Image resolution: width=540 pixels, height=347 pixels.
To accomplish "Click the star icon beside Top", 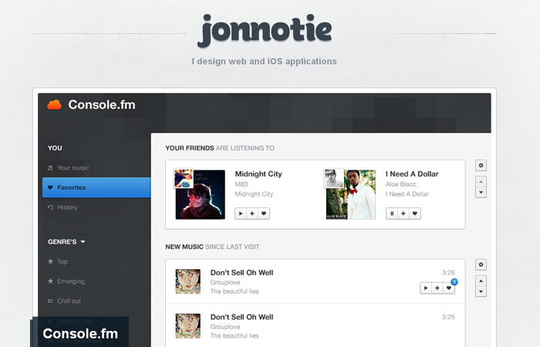I will pos(50,261).
